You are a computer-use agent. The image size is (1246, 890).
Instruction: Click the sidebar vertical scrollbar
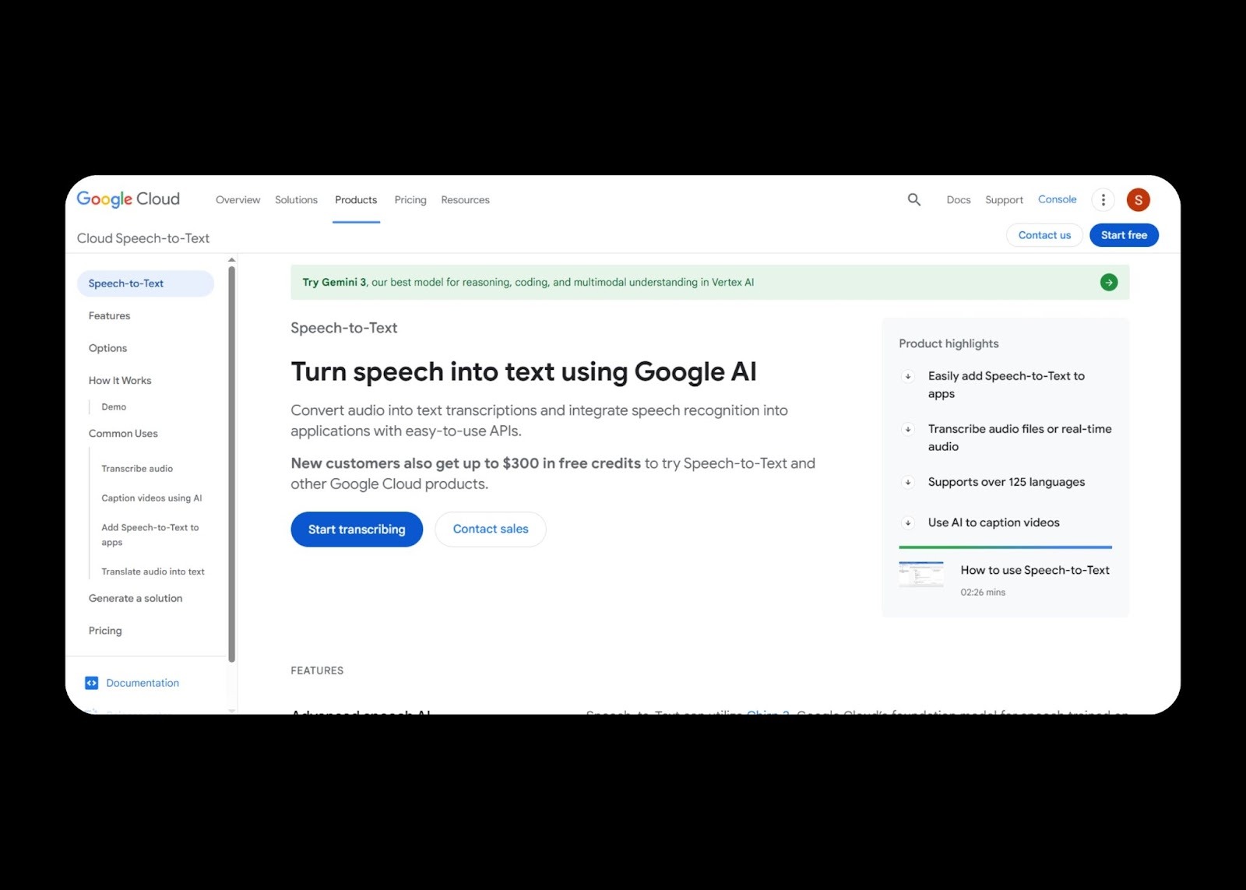click(231, 463)
